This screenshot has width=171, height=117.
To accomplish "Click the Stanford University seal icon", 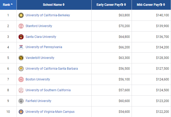I will tap(21, 26).
